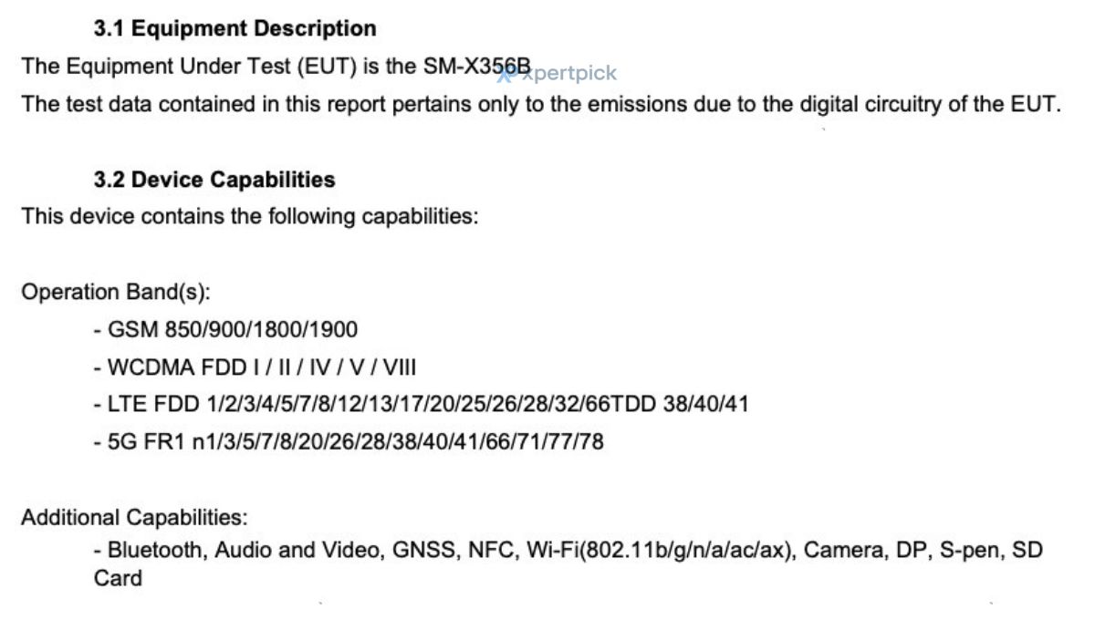1095x620 pixels.
Task: Click the Xpertpick watermark X logo
Action: pyautogui.click(x=506, y=75)
